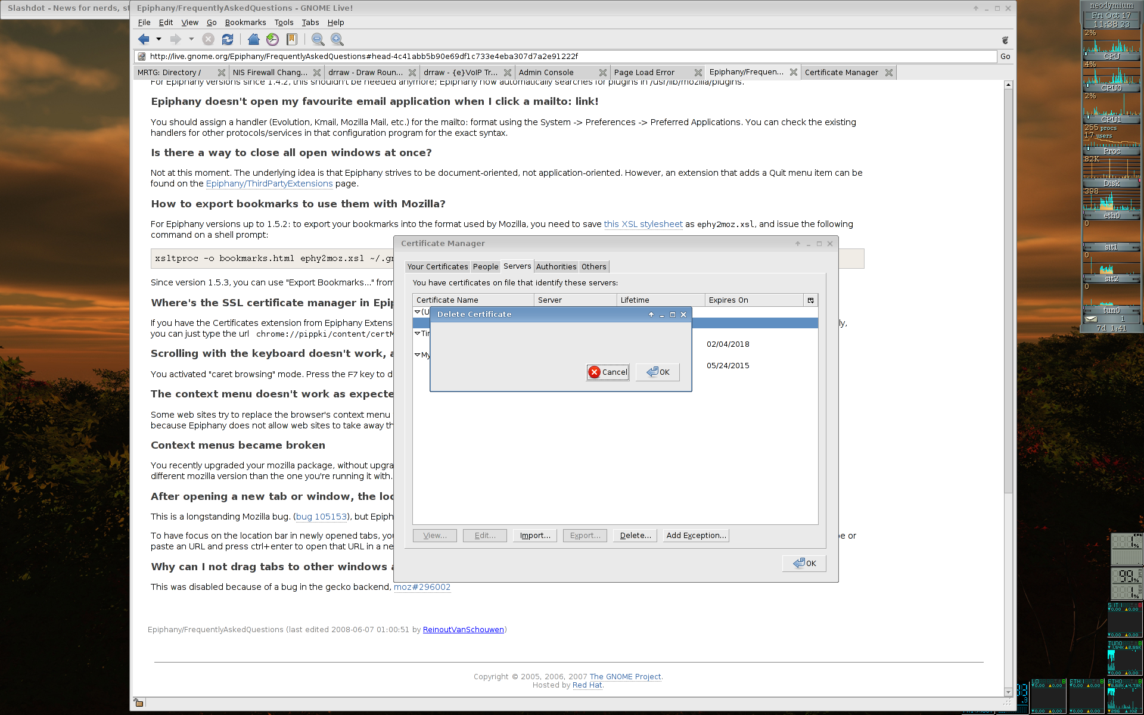Open the bug 105153 link
This screenshot has width=1144, height=715.
321,517
